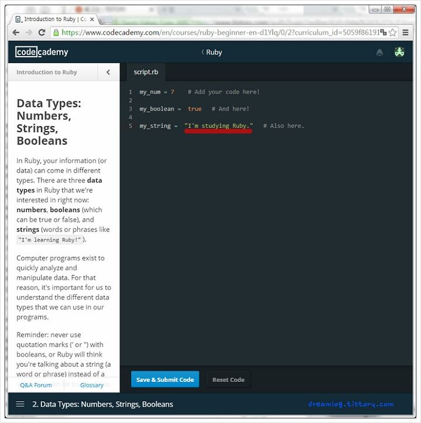Select the Introduction to Ruby browser tab
Image resolution: width=421 pixels, height=423 pixels.
pyautogui.click(x=54, y=19)
